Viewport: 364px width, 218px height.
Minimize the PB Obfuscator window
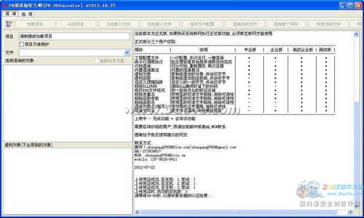pos(343,5)
